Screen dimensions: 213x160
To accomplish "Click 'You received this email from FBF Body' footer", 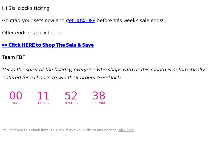I will click(x=34, y=130).
